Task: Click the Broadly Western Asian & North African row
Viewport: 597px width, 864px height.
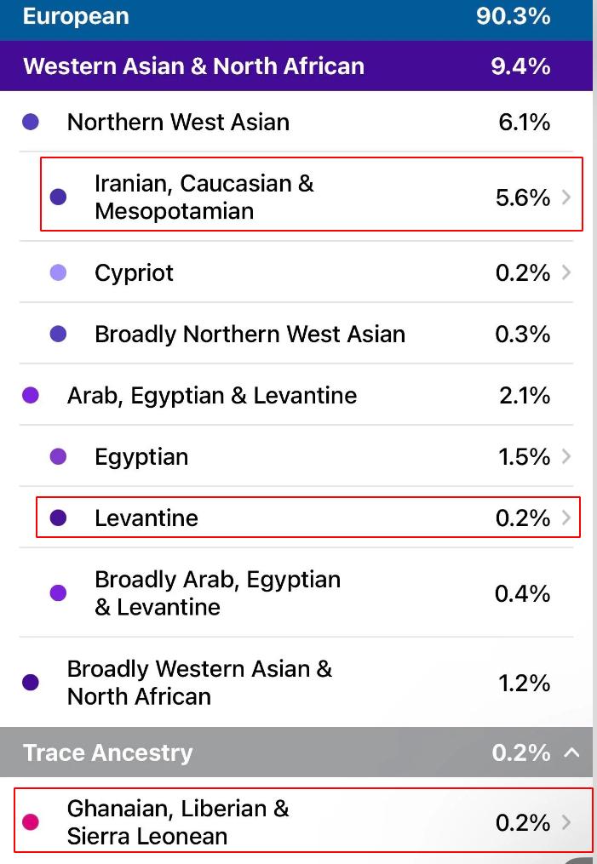Action: (199, 683)
